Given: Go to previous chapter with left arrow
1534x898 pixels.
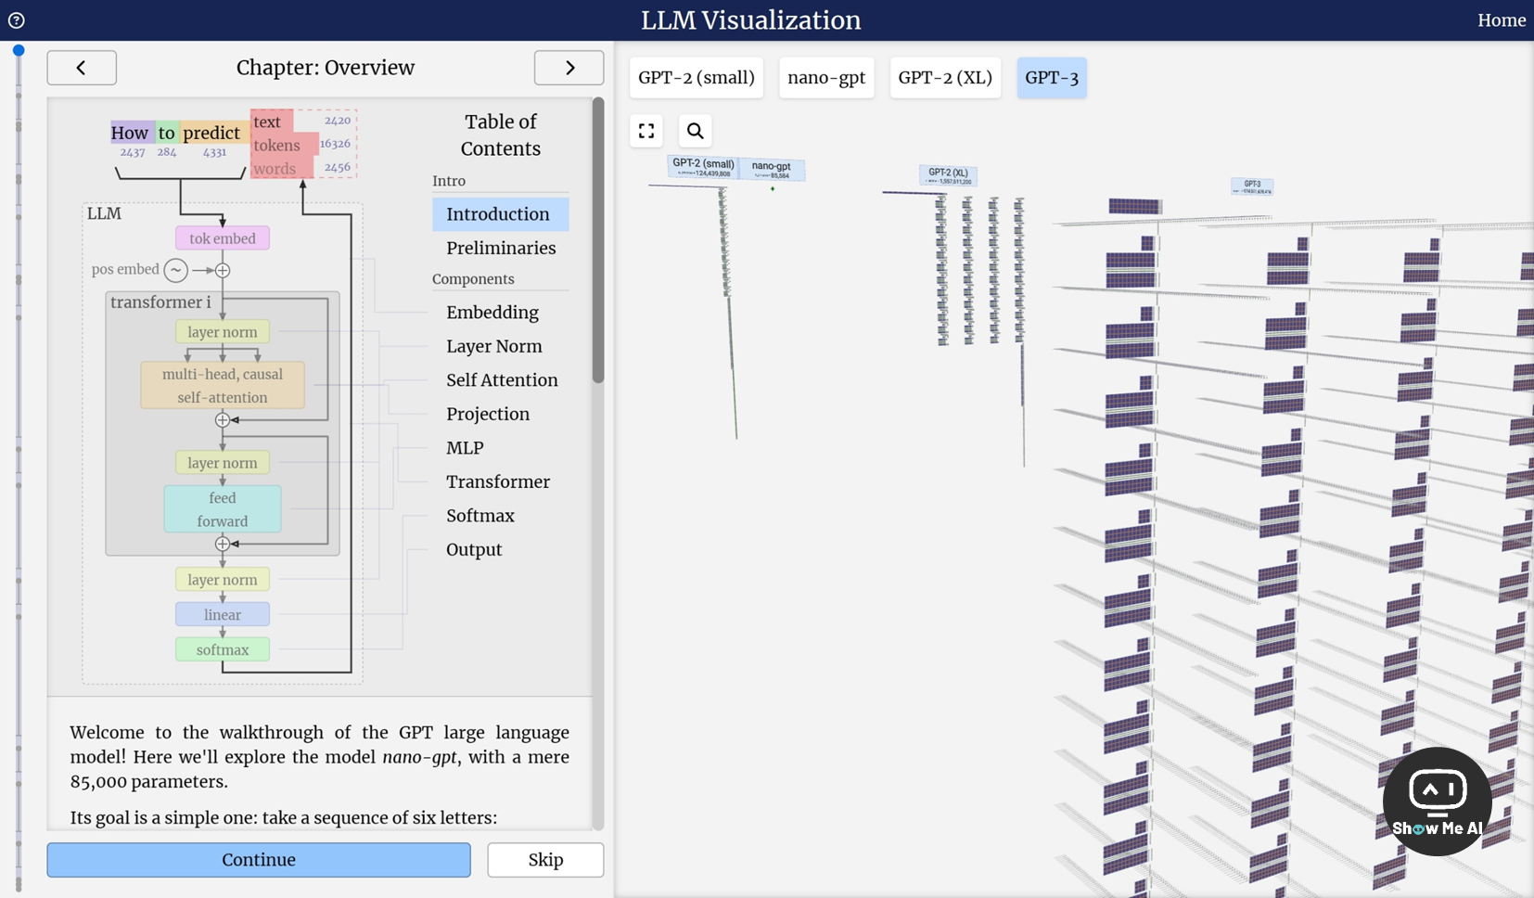Looking at the screenshot, I should click(x=82, y=68).
